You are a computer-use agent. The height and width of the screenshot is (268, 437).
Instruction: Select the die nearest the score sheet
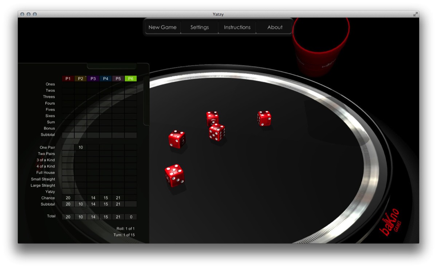177,139
